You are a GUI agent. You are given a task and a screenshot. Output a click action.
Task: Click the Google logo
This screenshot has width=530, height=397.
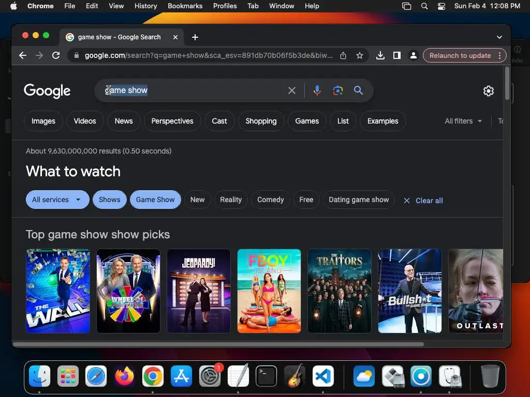coord(47,91)
